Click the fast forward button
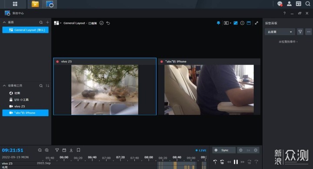313x169 pixels. (x=243, y=162)
